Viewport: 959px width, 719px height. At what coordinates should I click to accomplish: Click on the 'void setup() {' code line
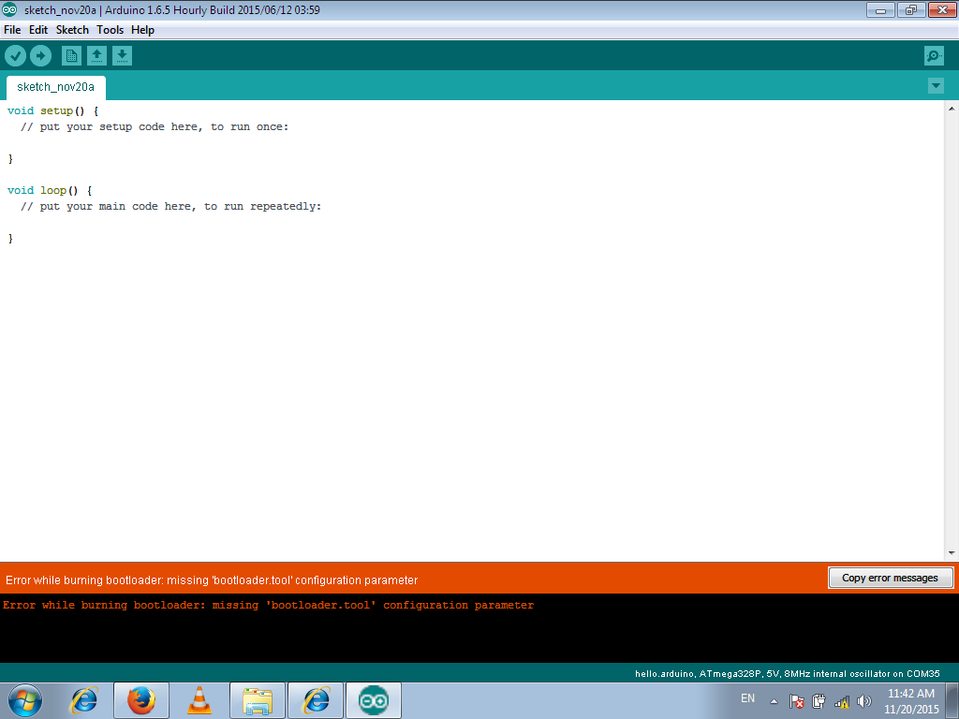click(53, 110)
